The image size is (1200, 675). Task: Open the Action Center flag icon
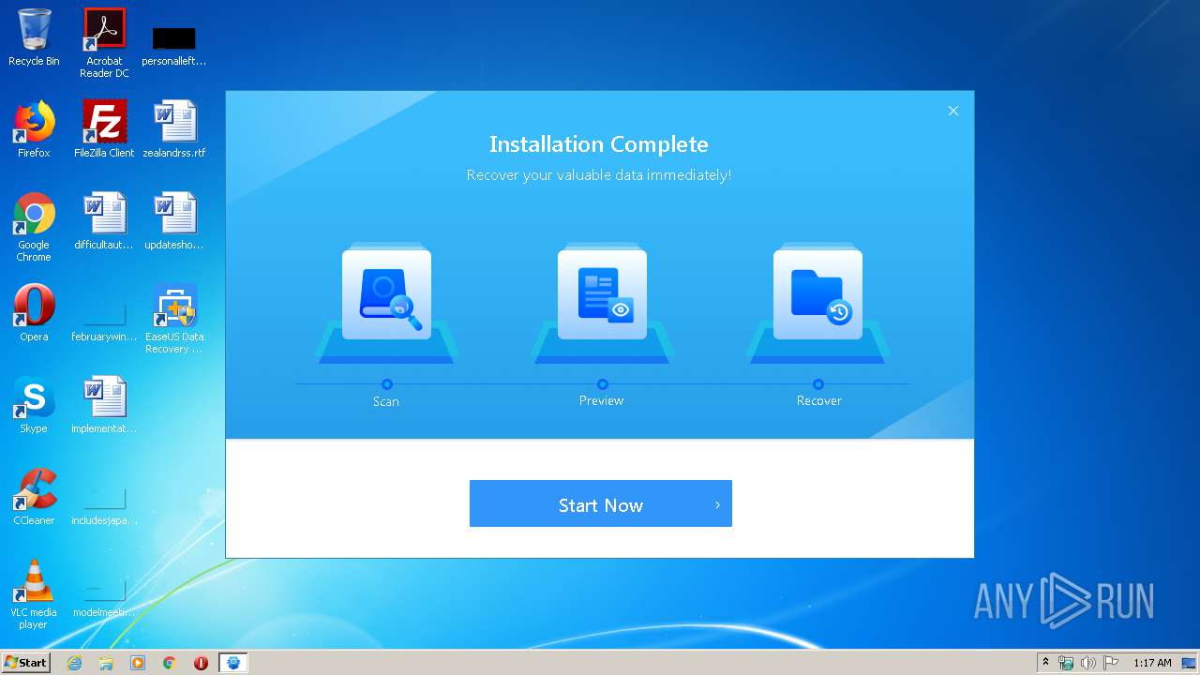(x=1111, y=663)
